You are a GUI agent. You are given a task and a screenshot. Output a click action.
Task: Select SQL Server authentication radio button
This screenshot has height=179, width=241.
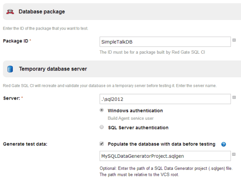tap(102, 128)
